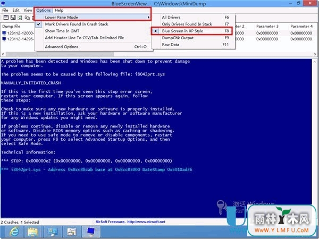Toggle Mark Drivers Found In Crash Stack
This screenshot has height=239, width=319.
[x=94, y=24]
